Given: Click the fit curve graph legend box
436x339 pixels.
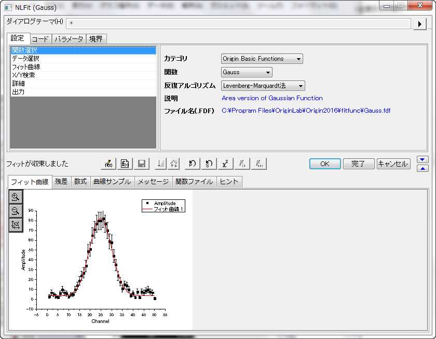Looking at the screenshot, I should point(163,206).
